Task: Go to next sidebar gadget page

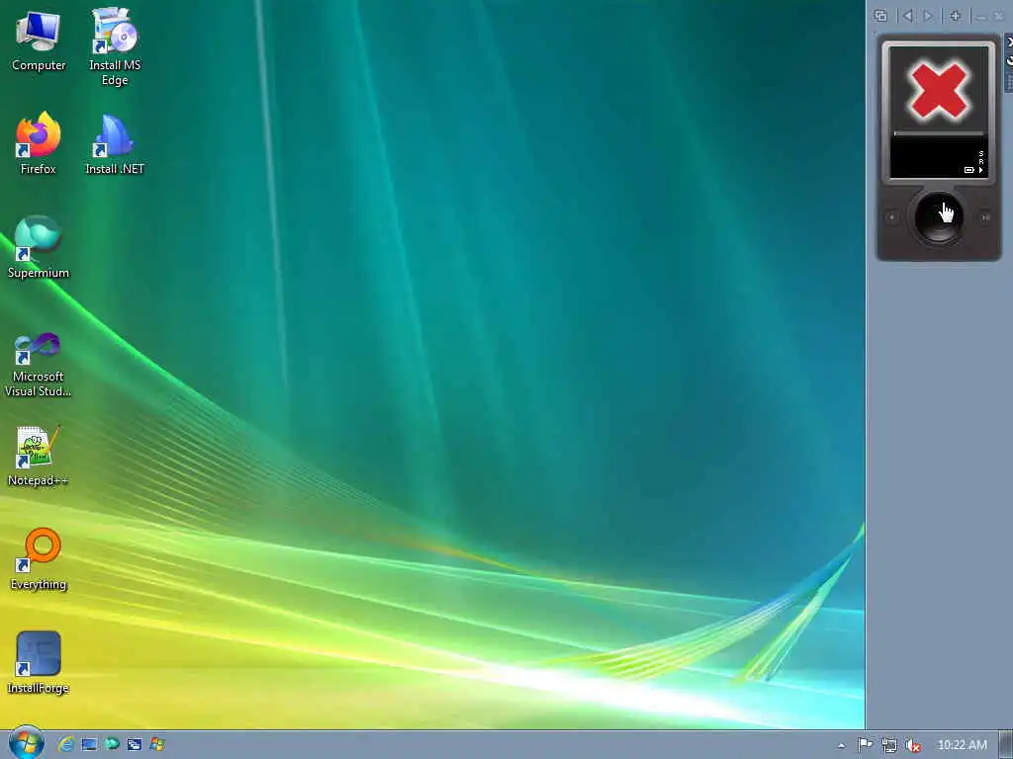Action: point(928,16)
